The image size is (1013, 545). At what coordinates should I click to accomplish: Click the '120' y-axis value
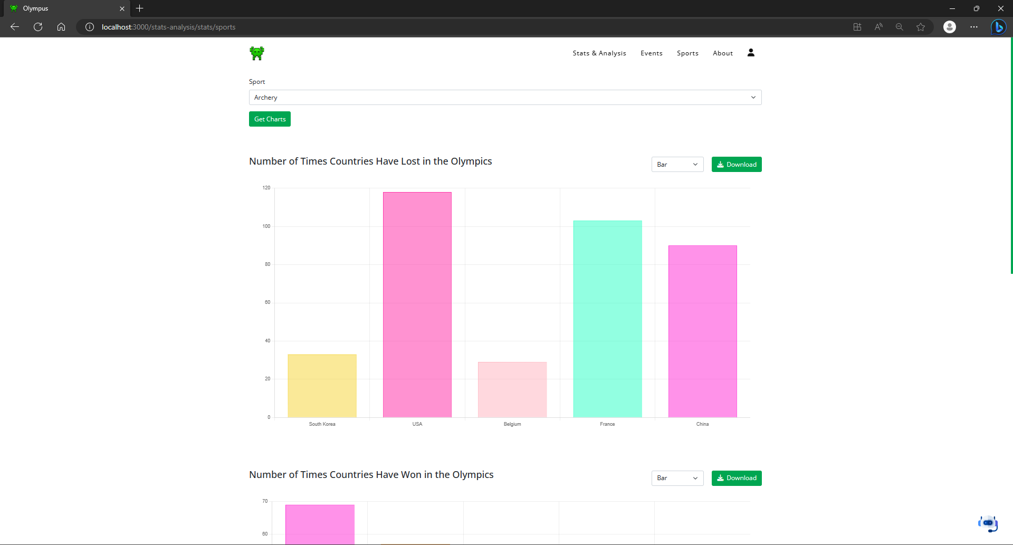click(x=266, y=188)
